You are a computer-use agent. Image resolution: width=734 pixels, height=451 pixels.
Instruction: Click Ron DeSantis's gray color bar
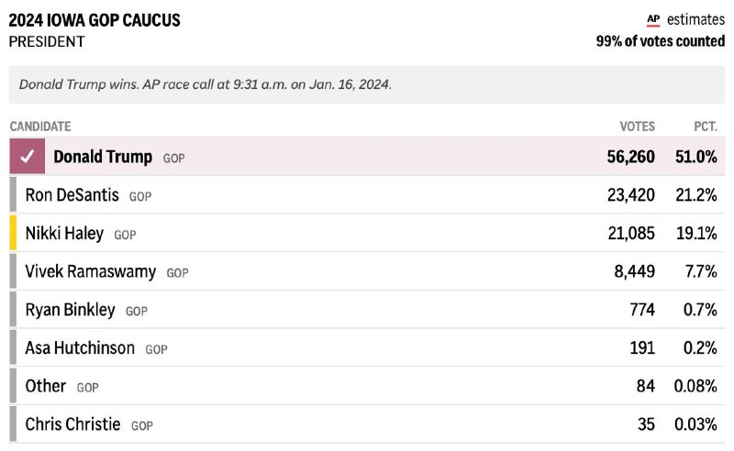click(x=13, y=194)
